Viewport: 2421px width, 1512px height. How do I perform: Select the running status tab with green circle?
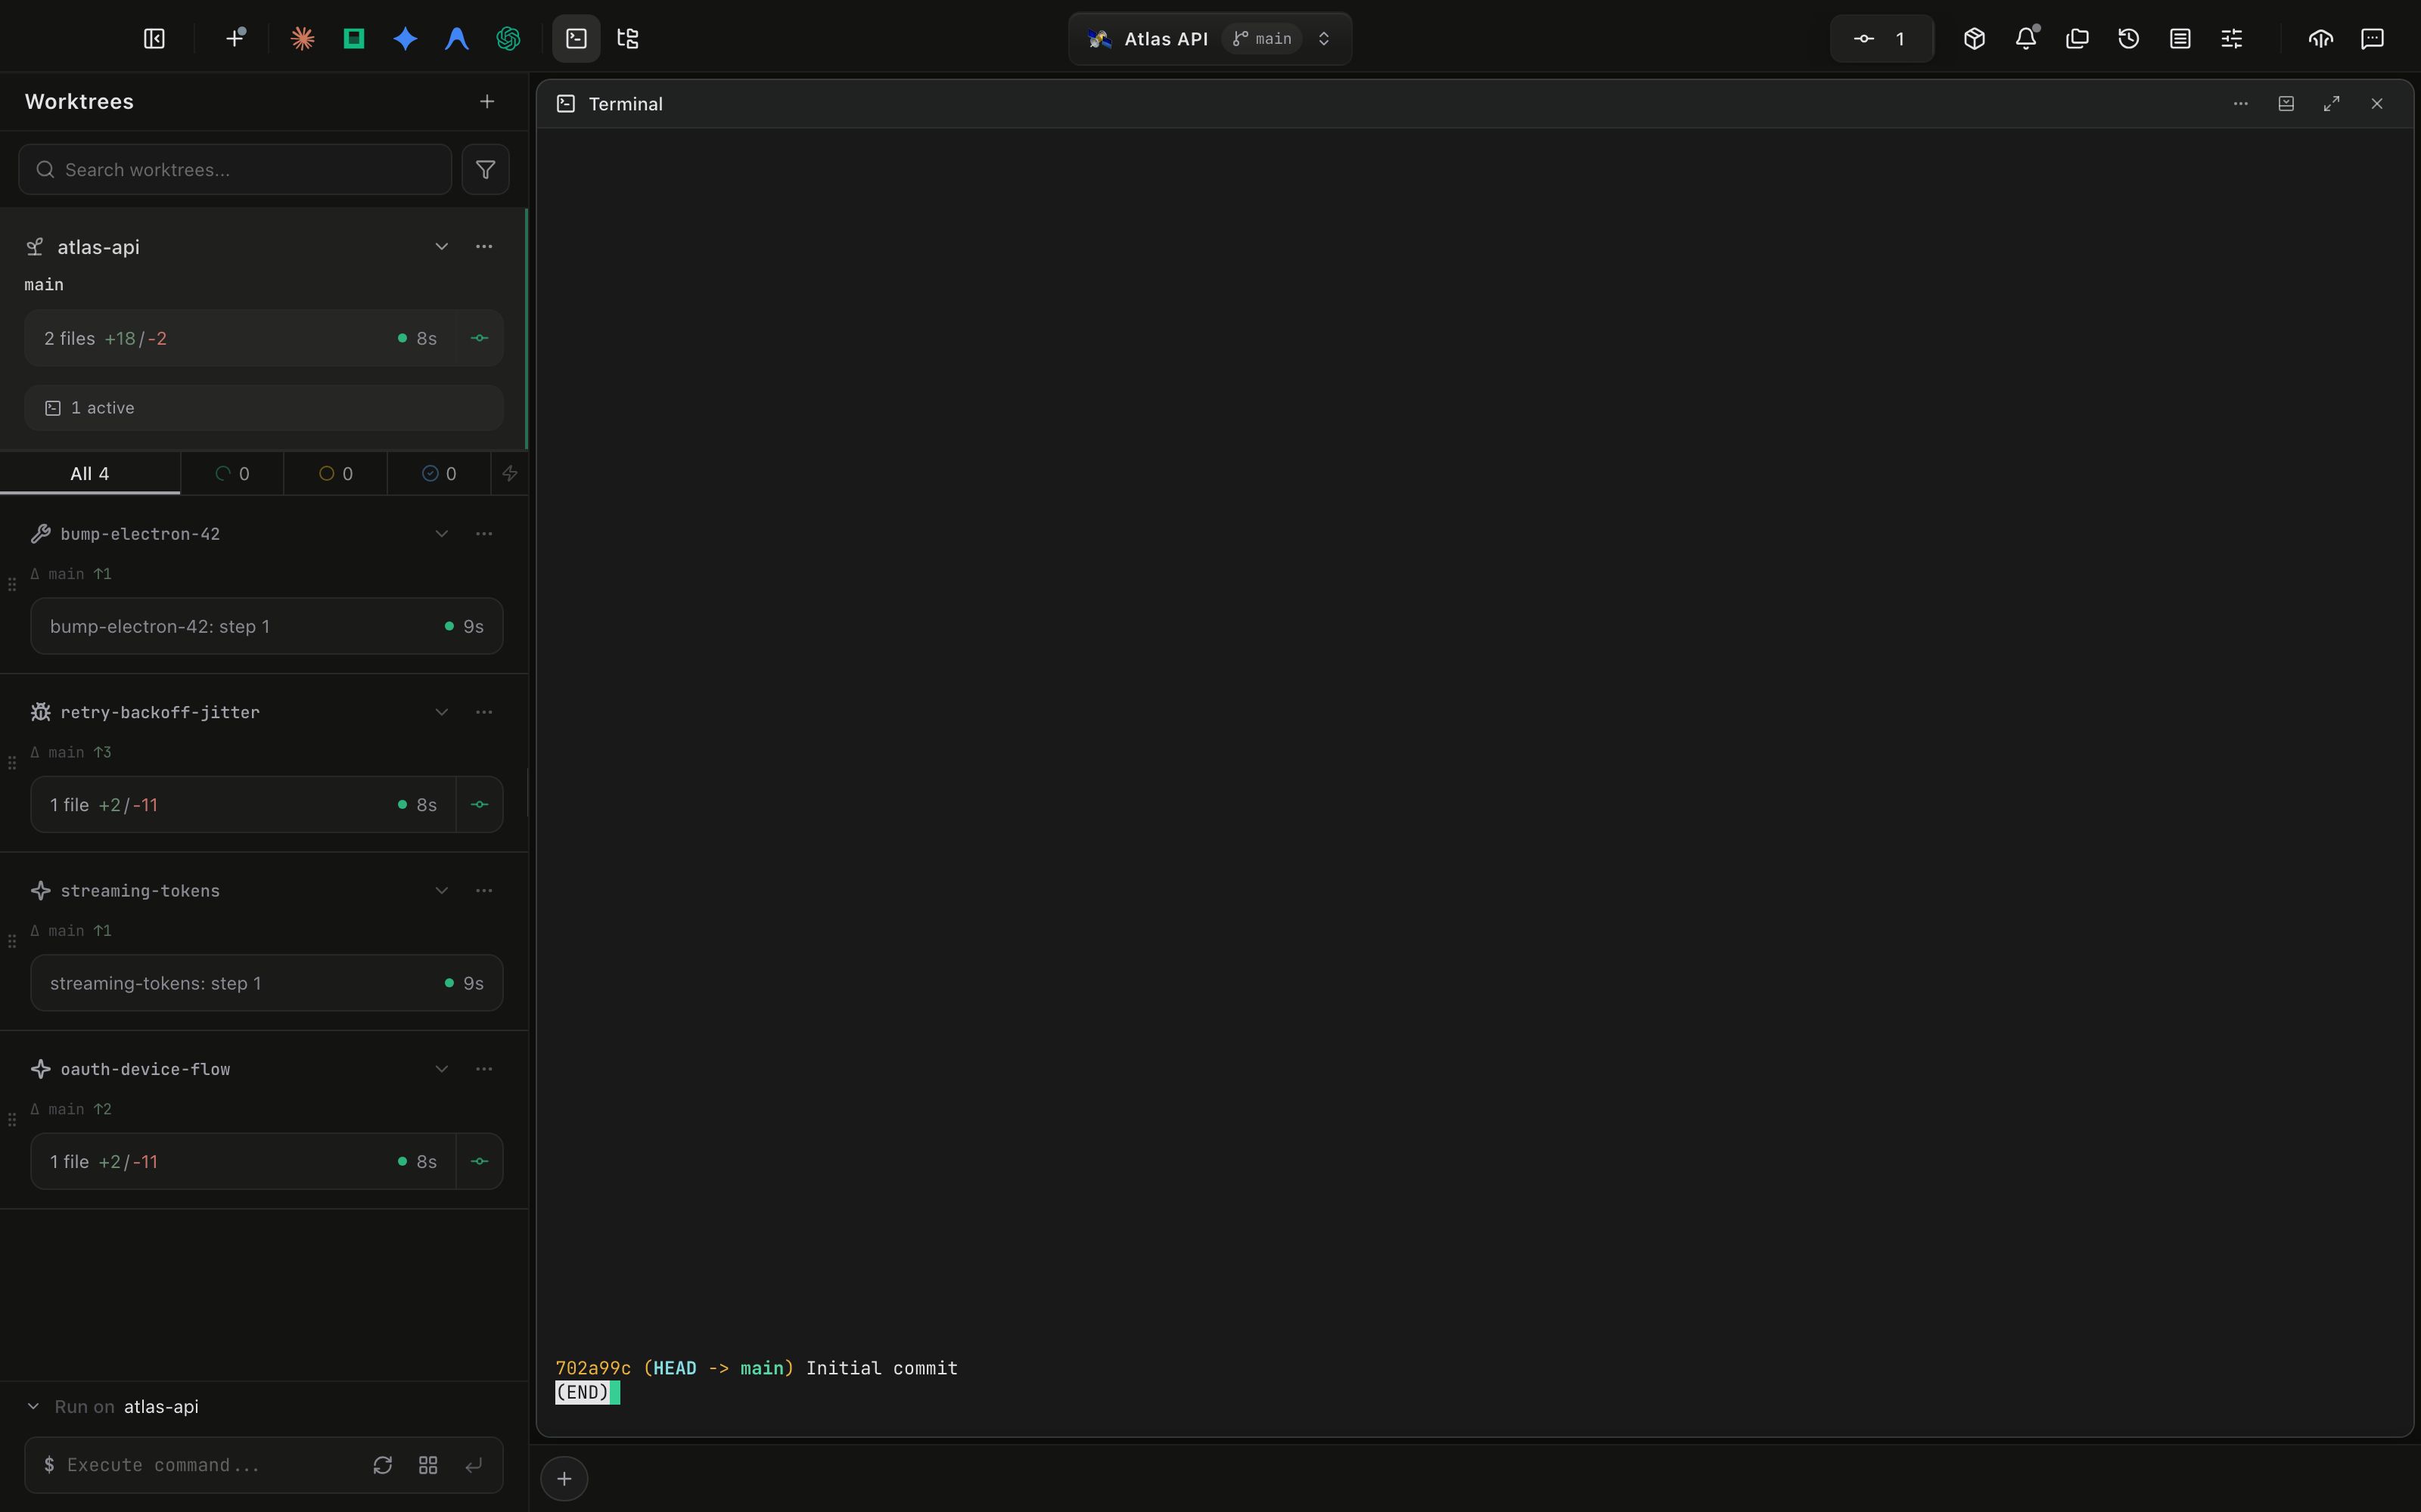(232, 474)
